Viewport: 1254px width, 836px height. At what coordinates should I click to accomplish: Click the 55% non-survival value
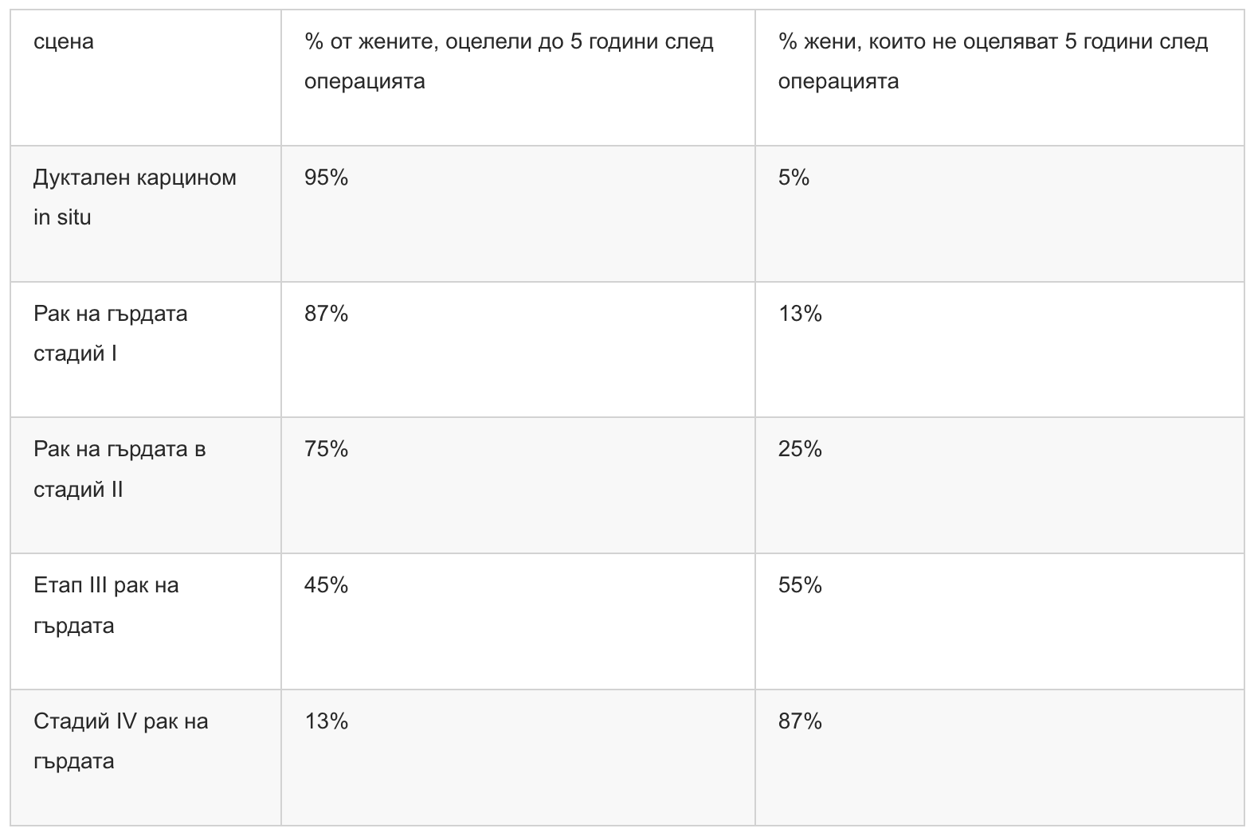tap(800, 585)
